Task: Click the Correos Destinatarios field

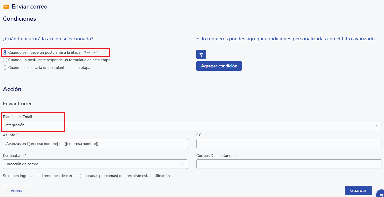Action: coord(289,164)
